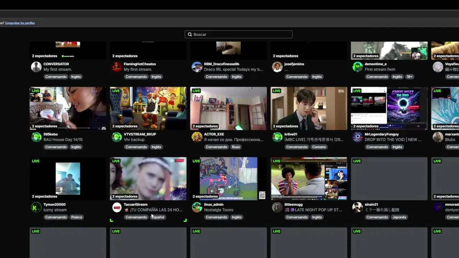Image resolution: width=459 pixels, height=258 pixels.
Task: Click VTVSTREAM_BKUP's avatar icon
Action: point(117,137)
